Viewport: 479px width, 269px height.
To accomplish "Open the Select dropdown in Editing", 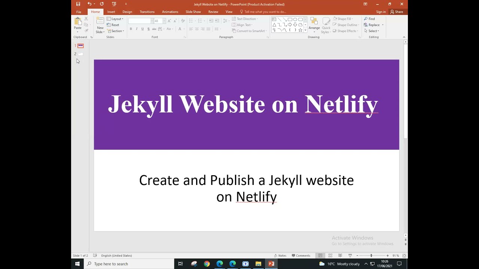I will click(x=372, y=31).
